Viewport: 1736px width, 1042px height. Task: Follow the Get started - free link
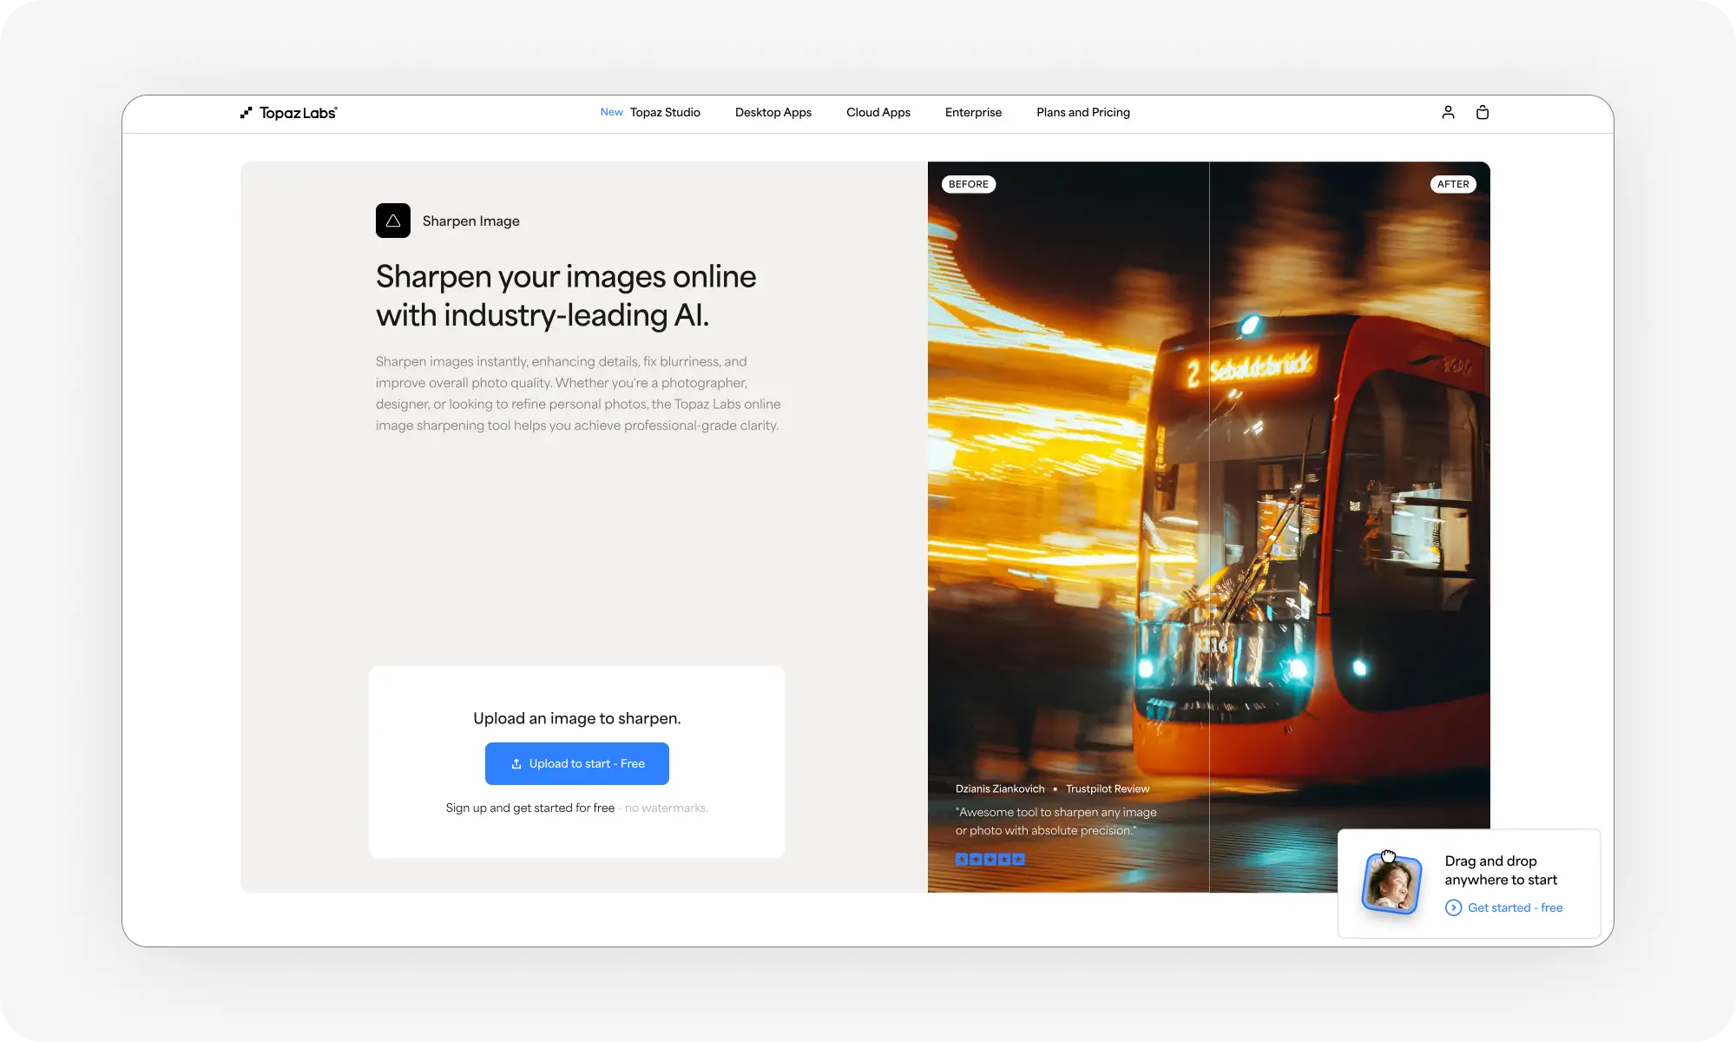[x=1515, y=907]
